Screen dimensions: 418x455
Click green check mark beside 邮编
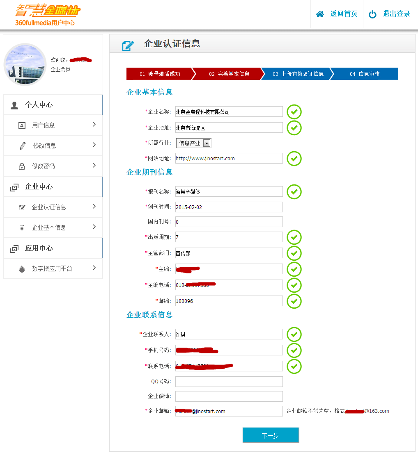(294, 301)
